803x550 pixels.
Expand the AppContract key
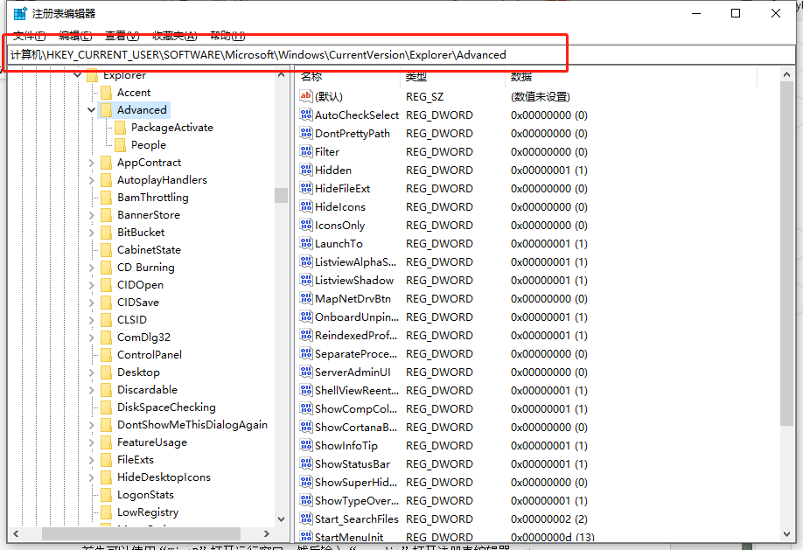click(x=92, y=163)
